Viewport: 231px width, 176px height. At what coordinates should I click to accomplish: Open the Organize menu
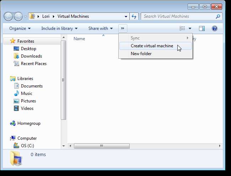coord(20,28)
